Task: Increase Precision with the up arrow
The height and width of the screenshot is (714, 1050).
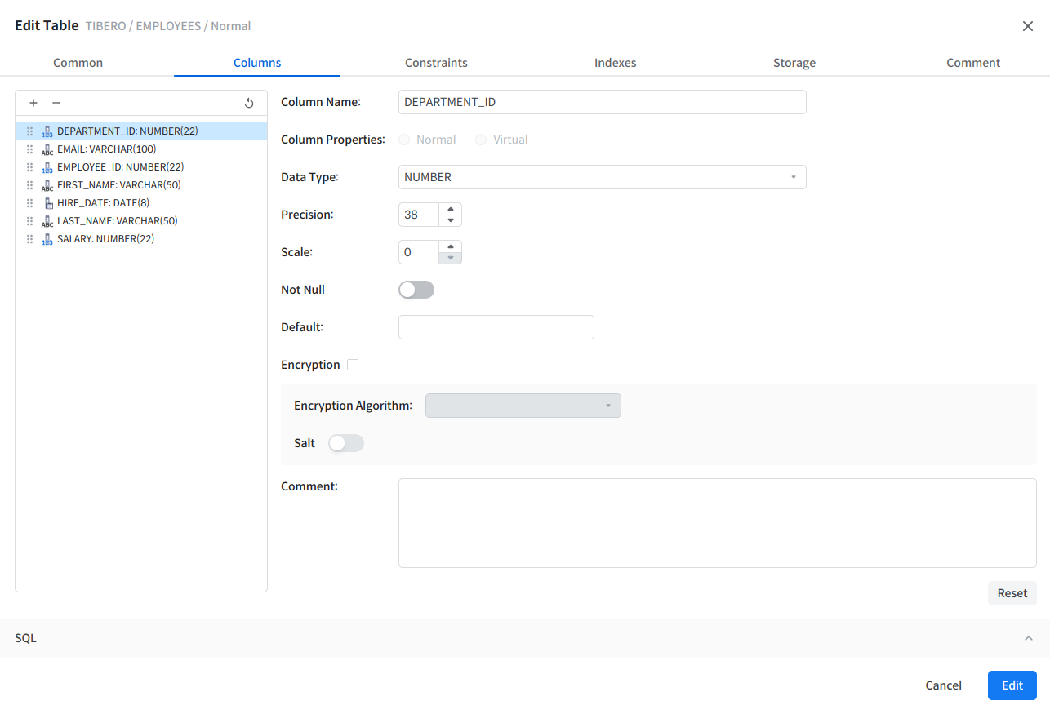Action: tap(450, 209)
